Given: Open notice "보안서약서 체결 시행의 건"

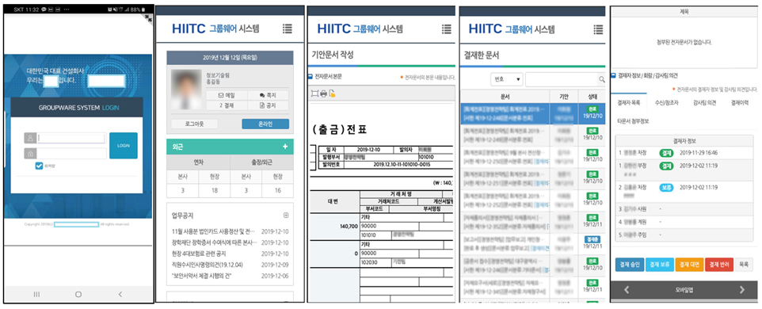Looking at the screenshot, I should point(202,276).
